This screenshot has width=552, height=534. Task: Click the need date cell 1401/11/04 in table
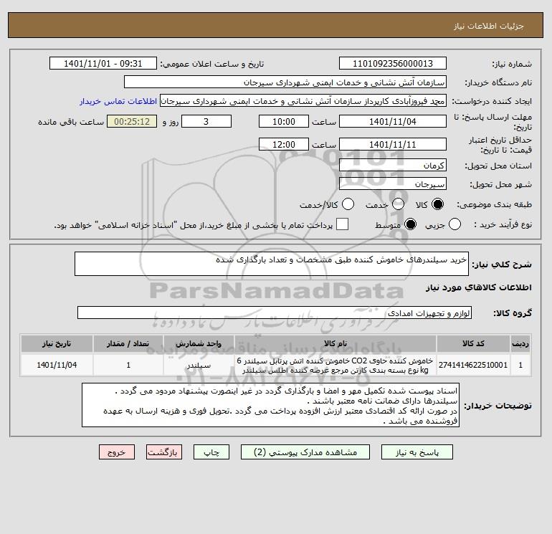pyautogui.click(x=57, y=365)
